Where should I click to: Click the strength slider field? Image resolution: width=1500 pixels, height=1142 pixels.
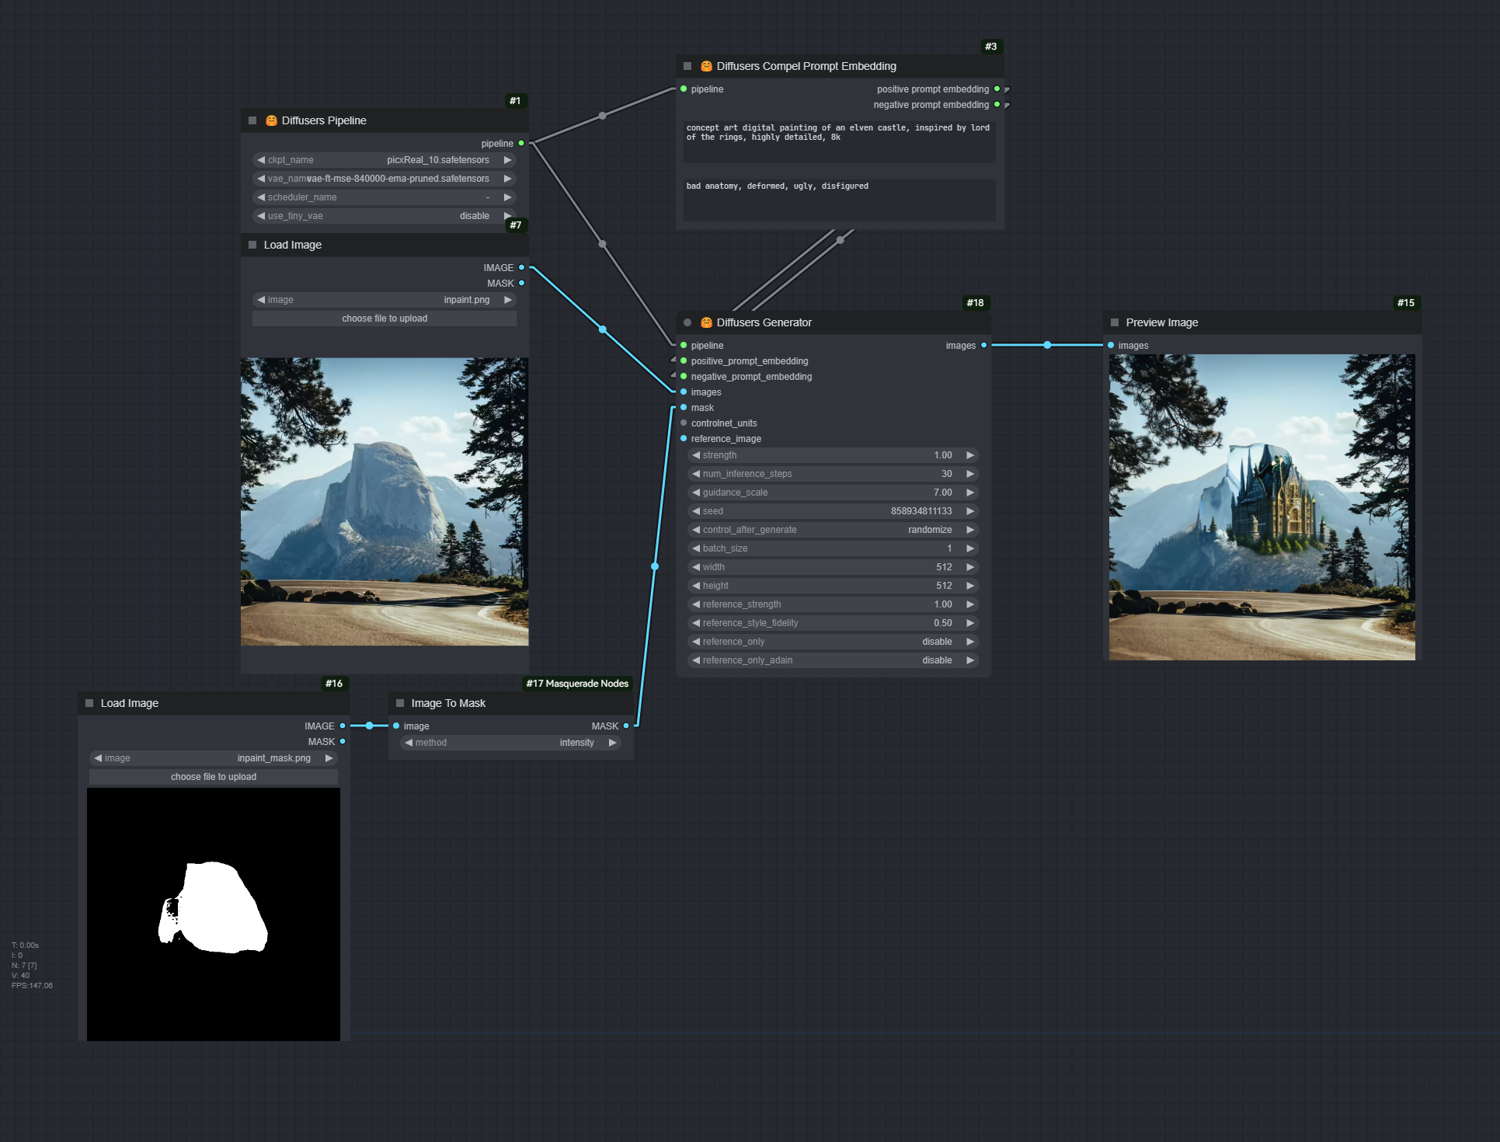pos(833,455)
